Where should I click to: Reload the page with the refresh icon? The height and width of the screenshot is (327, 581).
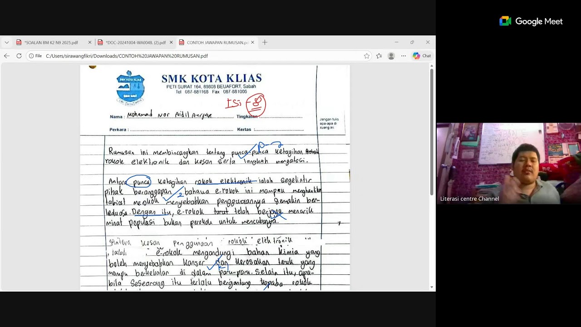[19, 56]
